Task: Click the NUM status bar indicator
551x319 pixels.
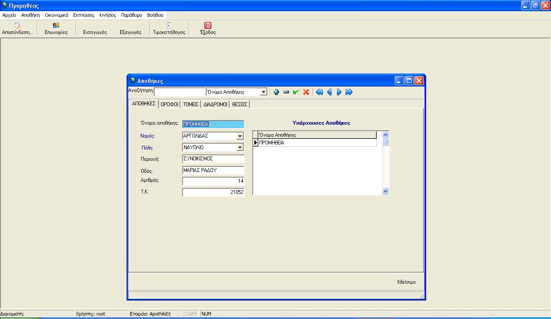Action: click(x=207, y=314)
